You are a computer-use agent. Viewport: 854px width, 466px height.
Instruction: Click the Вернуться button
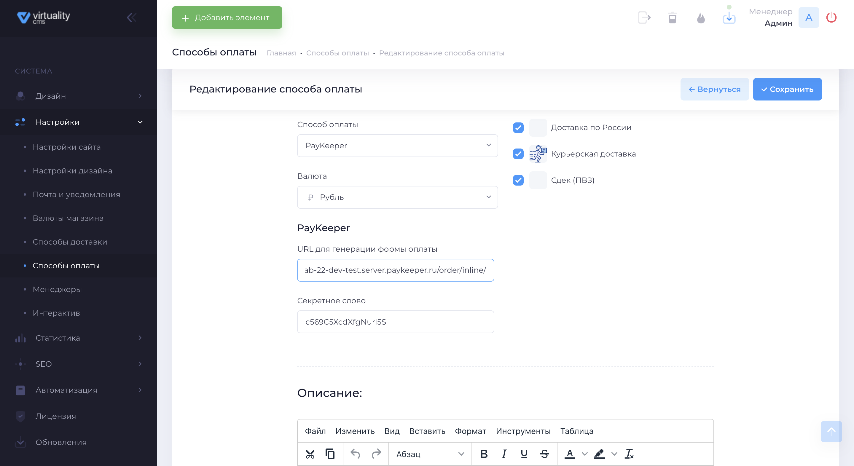point(714,89)
